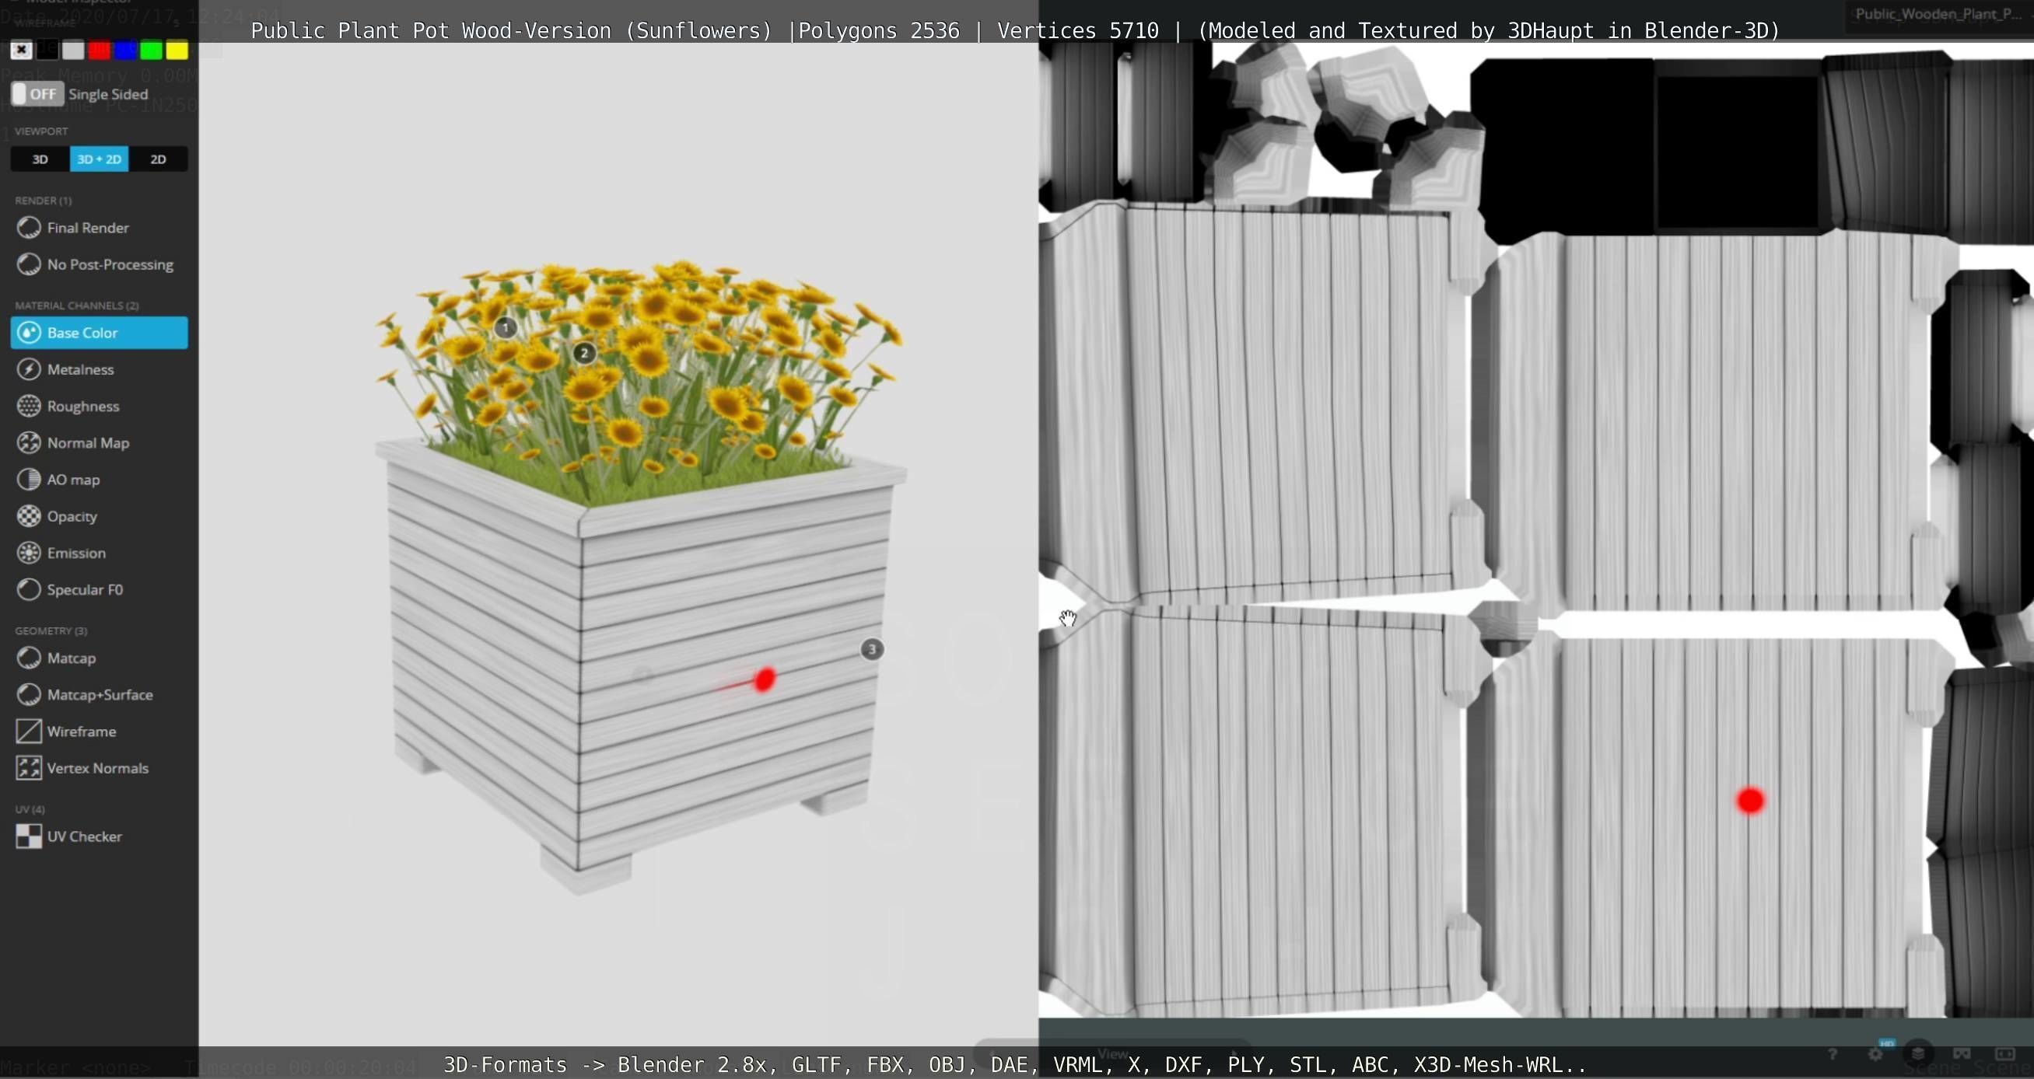Toggle the Model Inspector layers icon
2034x1079 pixels.
1919,1054
